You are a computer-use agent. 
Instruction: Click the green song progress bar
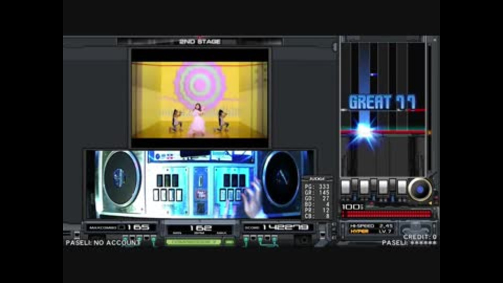tap(193, 242)
